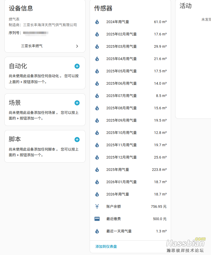The width and height of the screenshot is (211, 255).
Task: Click the flame icon for 2024年用气量
Action: [x=97, y=22]
